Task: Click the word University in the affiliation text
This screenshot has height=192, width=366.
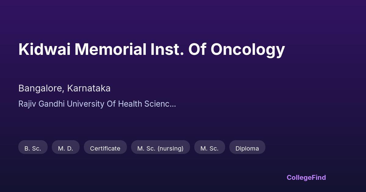Action: click(85, 104)
